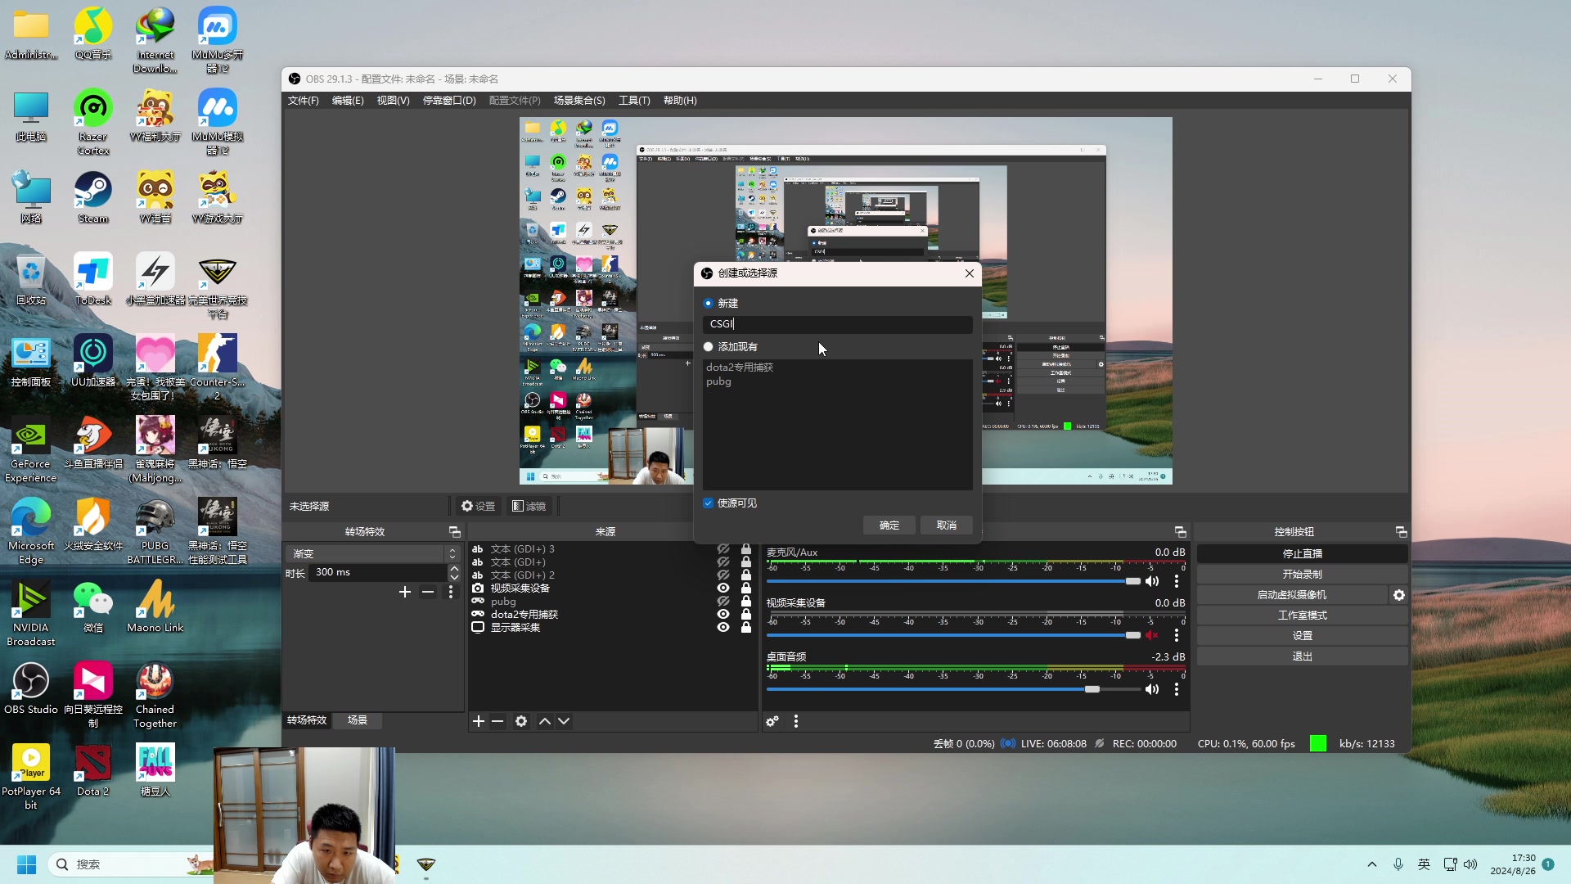Screen dimensions: 1571x884
Task: Pop out the 转场特效 dock
Action: (455, 532)
